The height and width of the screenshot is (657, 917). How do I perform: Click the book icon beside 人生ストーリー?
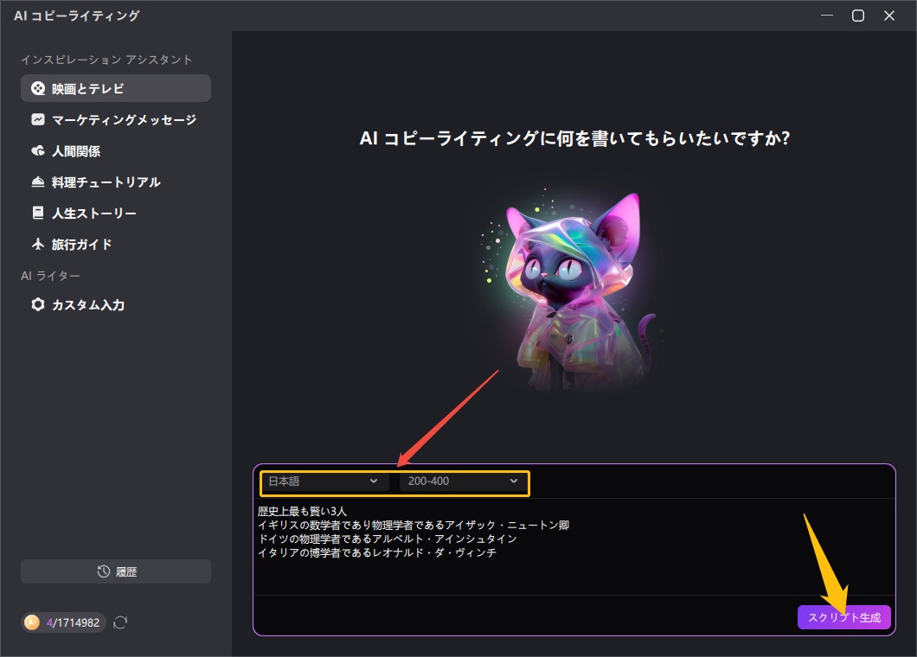coord(37,214)
